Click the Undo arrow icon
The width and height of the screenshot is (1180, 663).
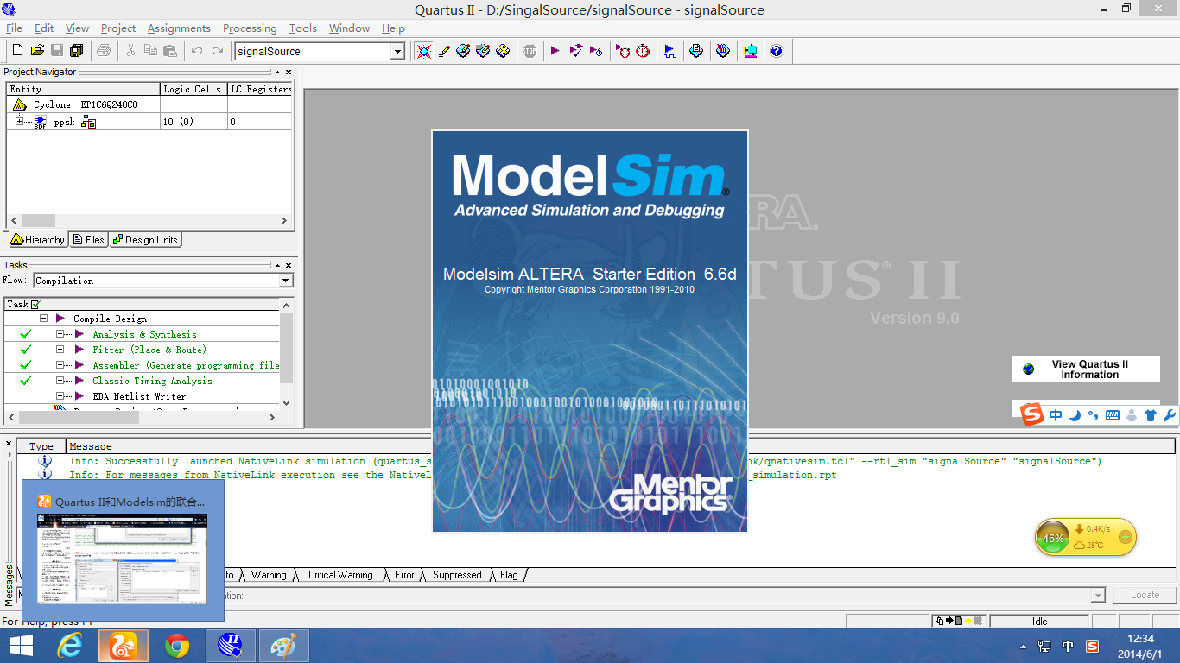pyautogui.click(x=197, y=51)
